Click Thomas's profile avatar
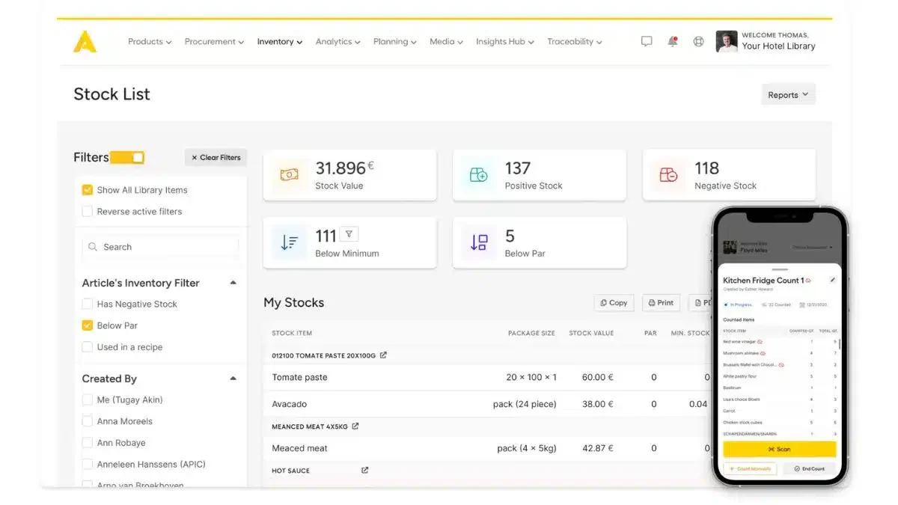Viewport: 898px width, 505px height. (x=726, y=41)
